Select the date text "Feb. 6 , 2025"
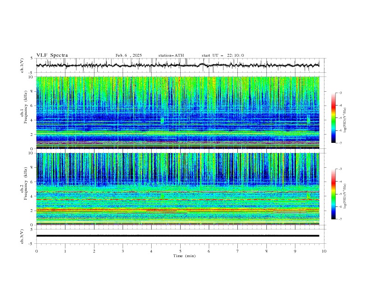 pos(129,55)
